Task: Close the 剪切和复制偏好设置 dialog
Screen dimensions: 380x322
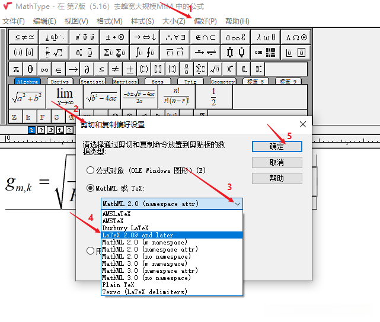Action: (x=303, y=124)
